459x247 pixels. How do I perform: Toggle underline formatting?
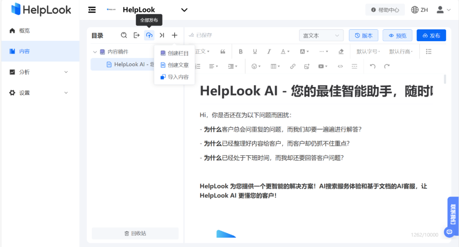pos(255,51)
